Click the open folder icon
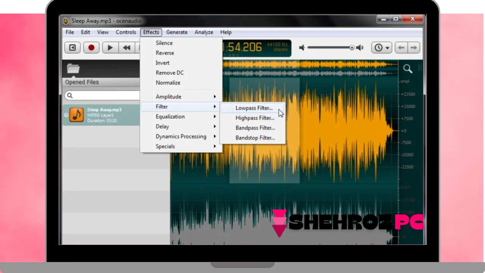Viewport: 485px width, 273px height. 73,69
